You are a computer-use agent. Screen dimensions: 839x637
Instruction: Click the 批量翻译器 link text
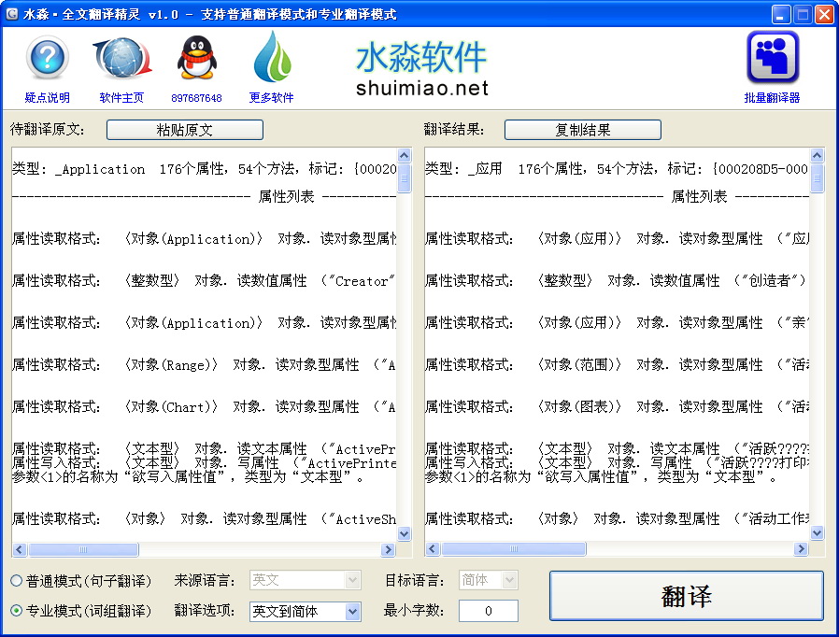(x=772, y=98)
